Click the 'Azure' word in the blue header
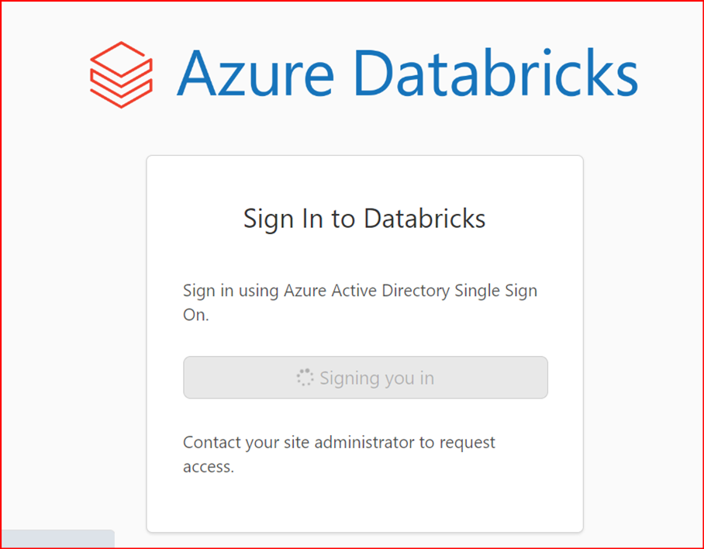 [255, 74]
